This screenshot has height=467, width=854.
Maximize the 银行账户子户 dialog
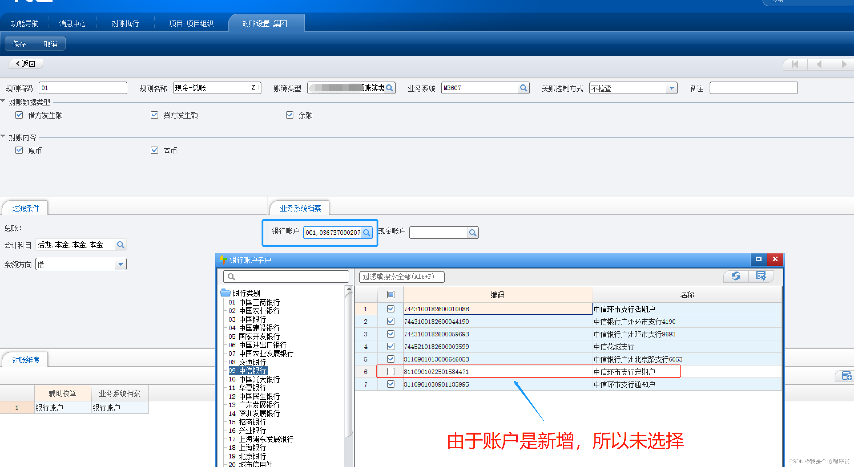point(758,259)
